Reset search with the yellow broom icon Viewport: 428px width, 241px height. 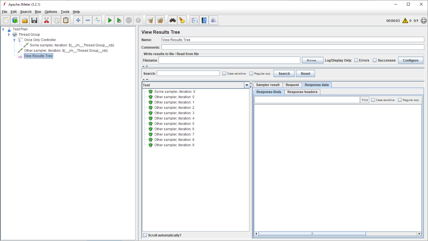(182, 20)
